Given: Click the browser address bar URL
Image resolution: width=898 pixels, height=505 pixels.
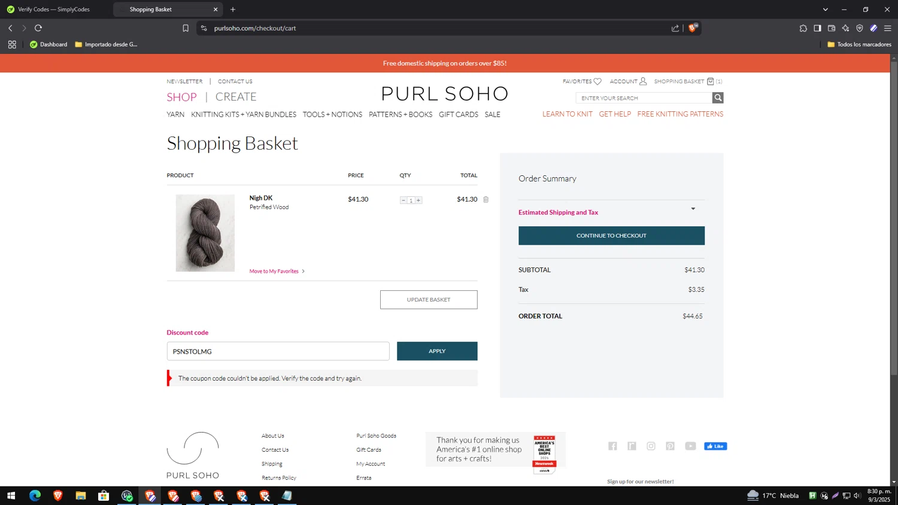Looking at the screenshot, I should [255, 28].
